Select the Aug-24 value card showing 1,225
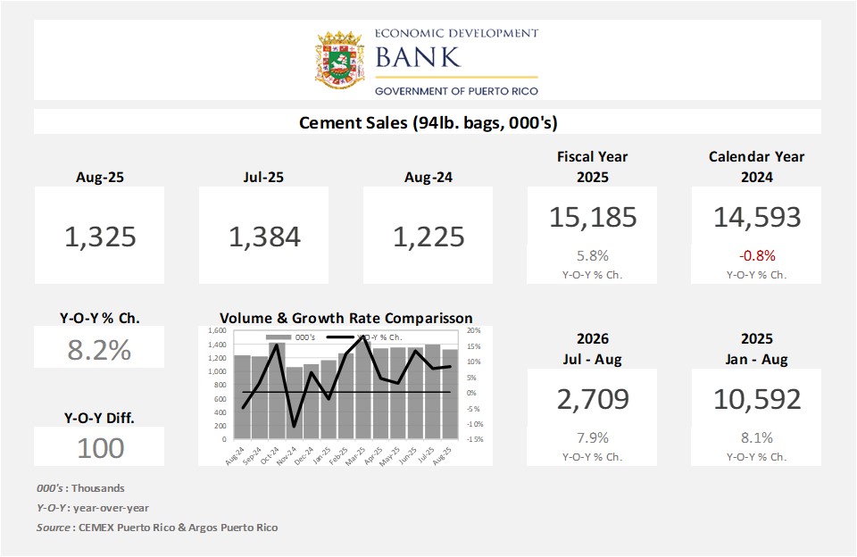This screenshot has width=857, height=557. [x=428, y=237]
